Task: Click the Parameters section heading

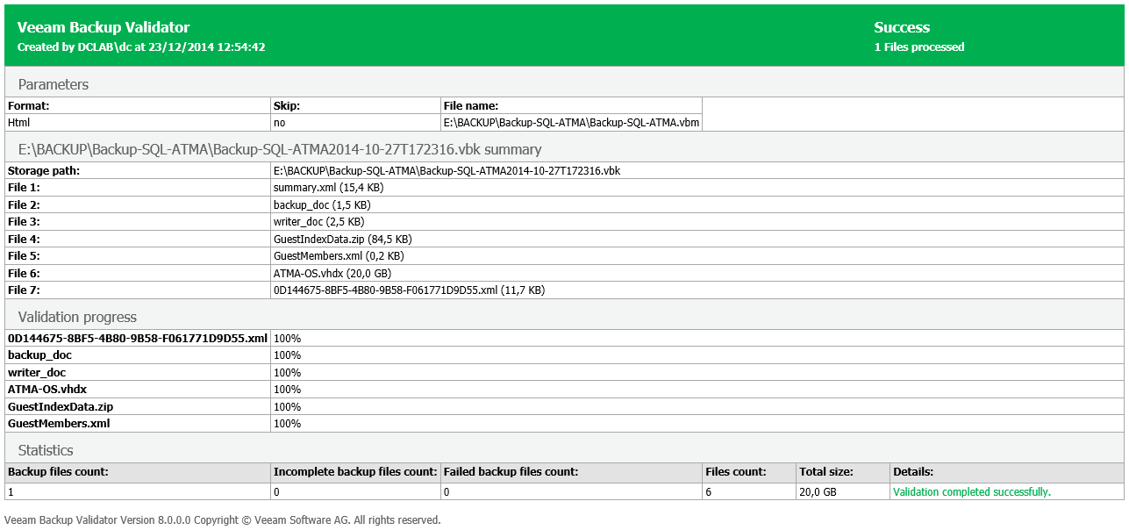Action: (x=54, y=84)
